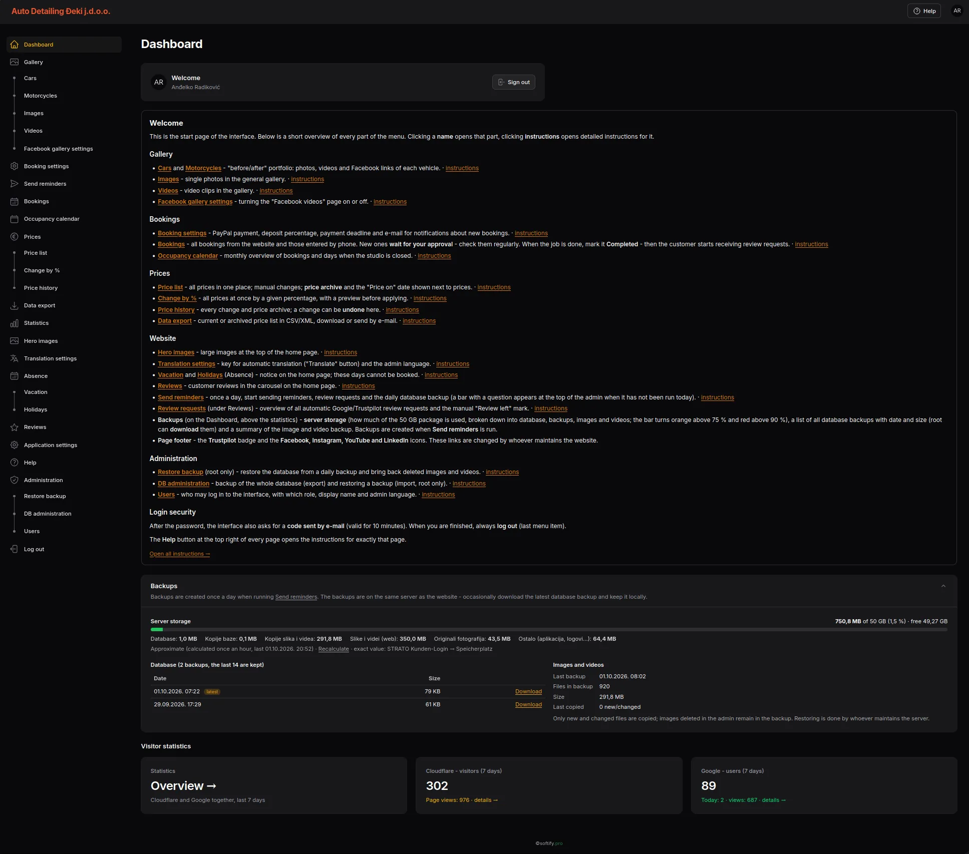Open Change by % in sidebar
The height and width of the screenshot is (854, 969).
tap(42, 270)
